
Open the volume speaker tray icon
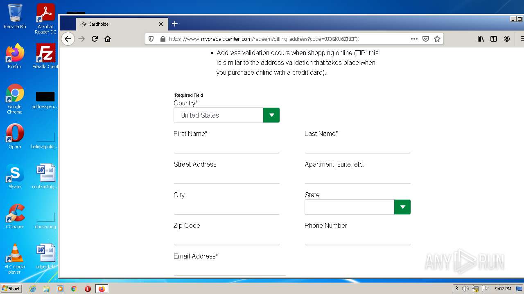click(x=465, y=289)
